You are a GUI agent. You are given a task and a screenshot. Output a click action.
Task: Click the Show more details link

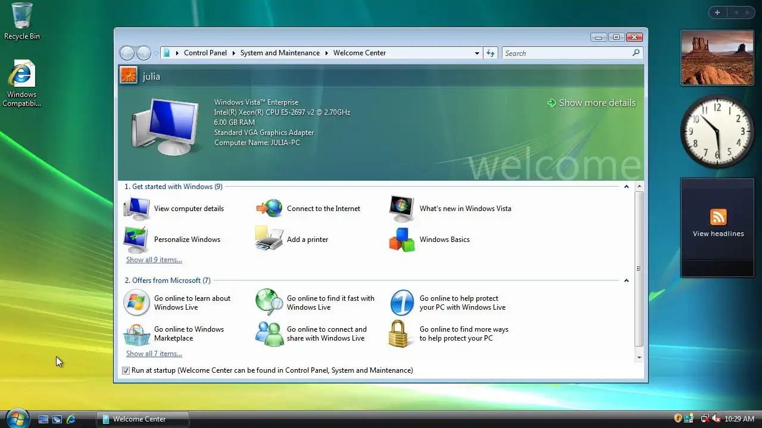pos(591,103)
